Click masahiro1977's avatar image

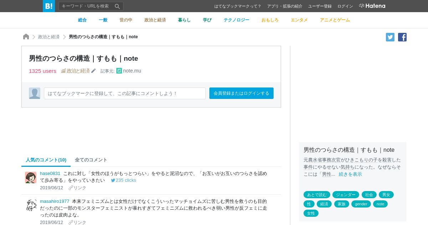pos(31,205)
